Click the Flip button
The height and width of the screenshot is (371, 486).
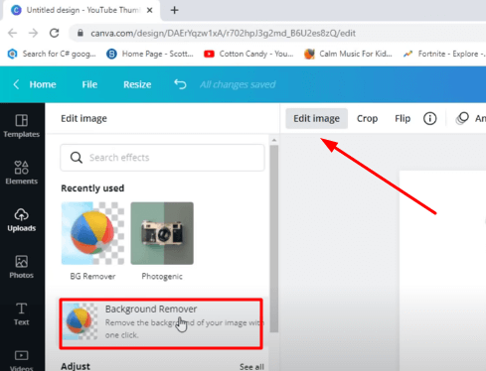[x=403, y=118]
